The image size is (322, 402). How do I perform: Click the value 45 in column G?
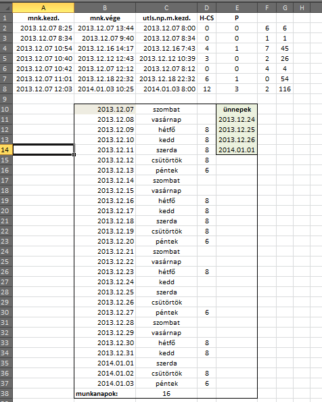point(285,49)
